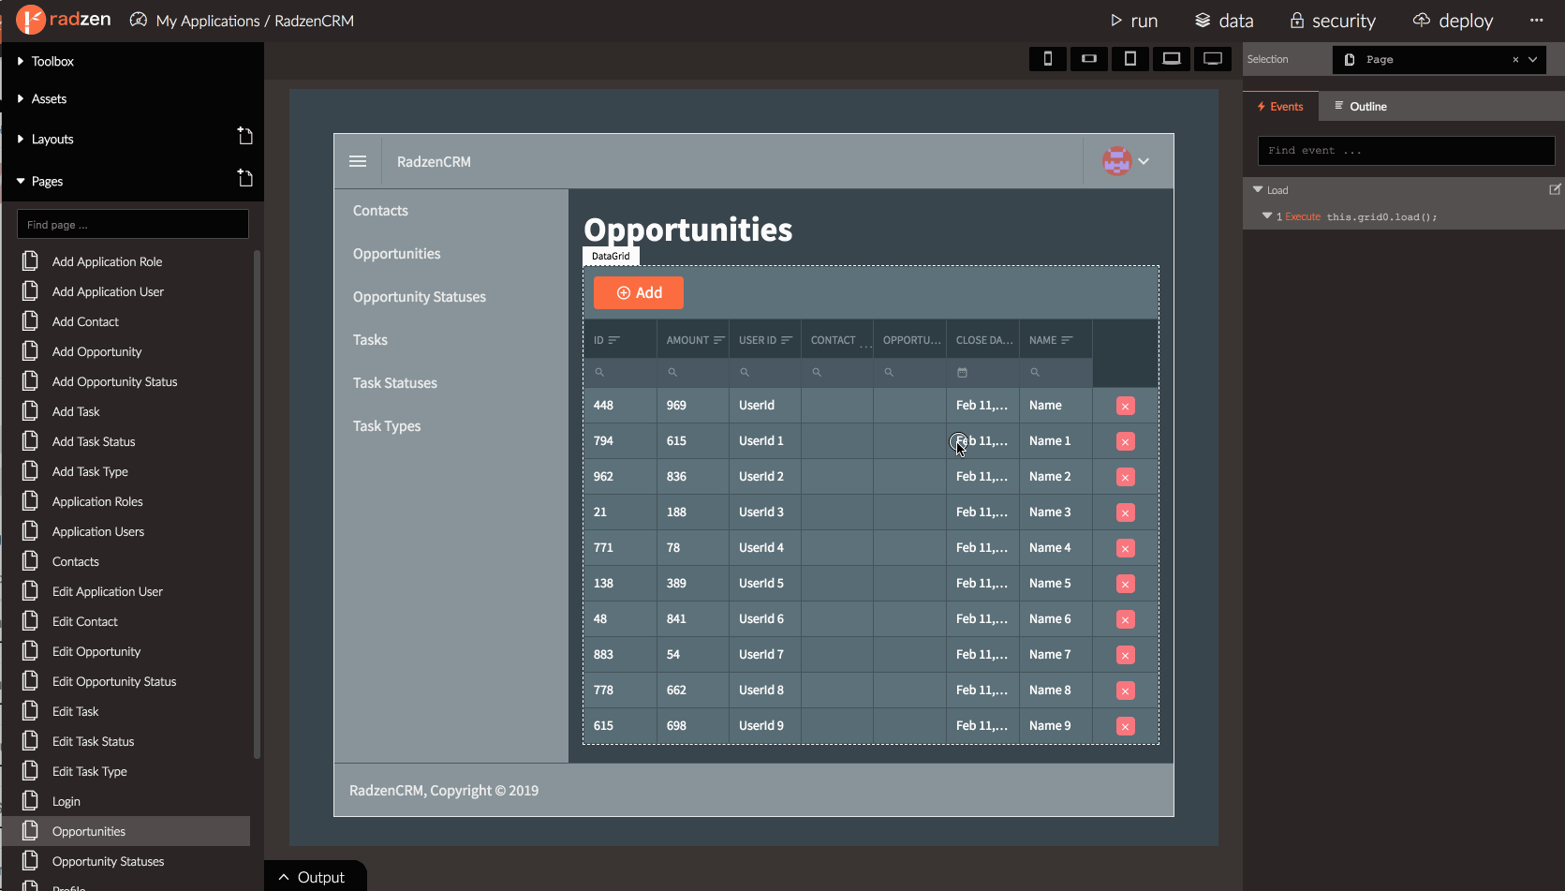Viewport: 1565px width, 891px height.
Task: Expand the Toolbox section
Action: (45, 61)
